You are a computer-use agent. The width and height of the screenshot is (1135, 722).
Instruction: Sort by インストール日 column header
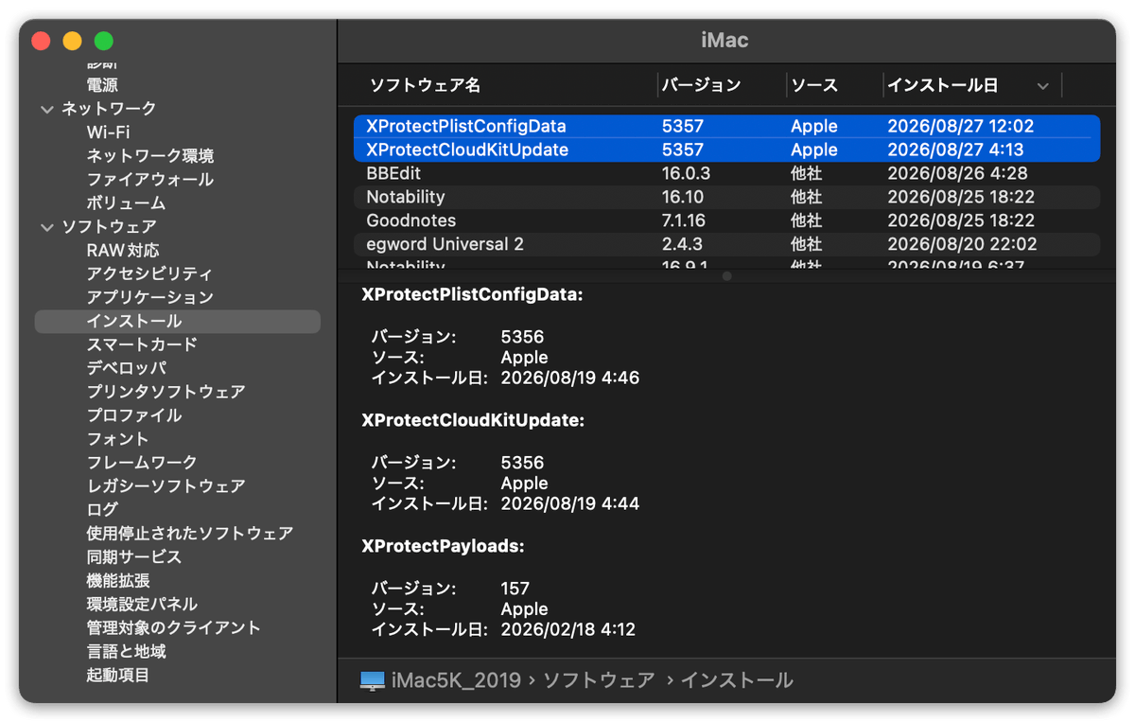942,86
